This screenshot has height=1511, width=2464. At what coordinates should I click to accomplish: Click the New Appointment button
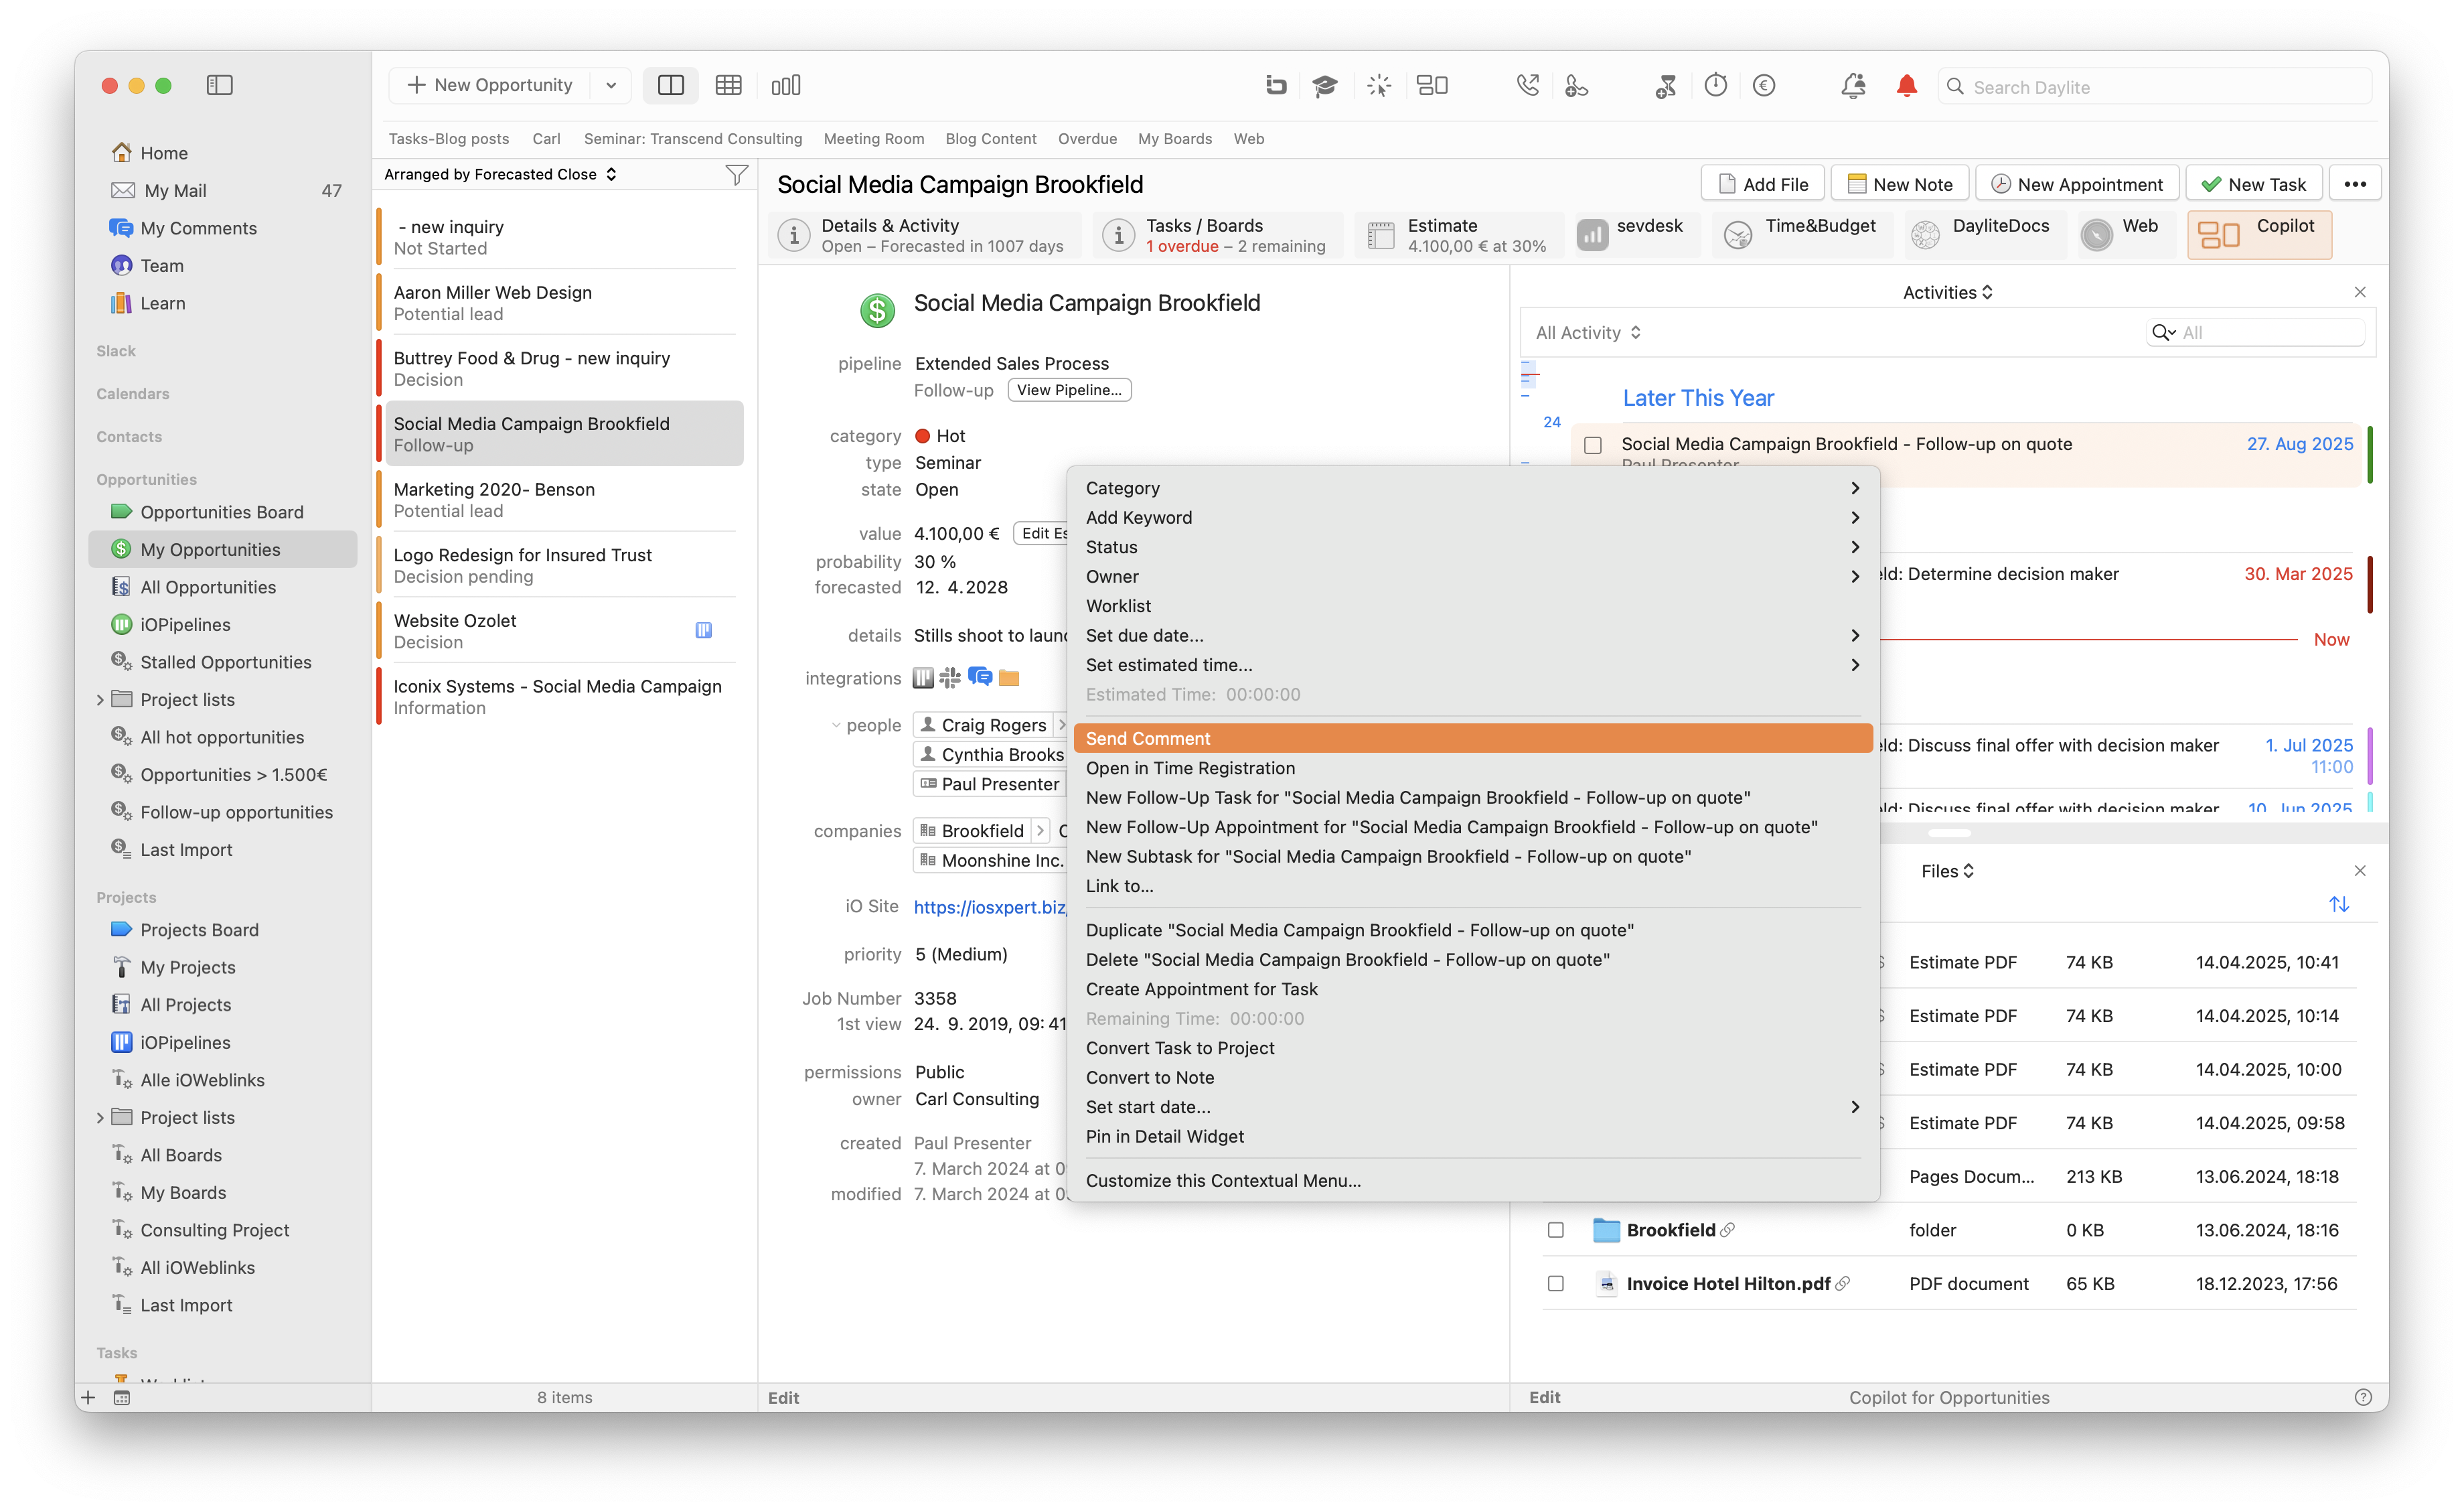tap(2076, 184)
